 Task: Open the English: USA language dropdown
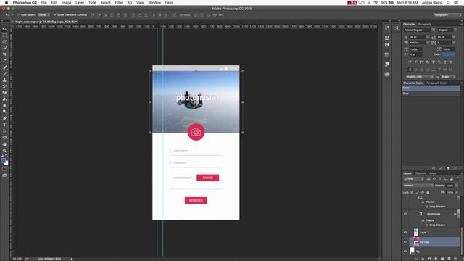coord(419,77)
